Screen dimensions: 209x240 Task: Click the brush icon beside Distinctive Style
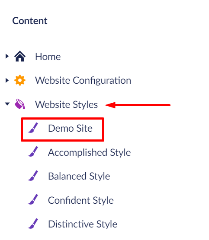(x=33, y=224)
